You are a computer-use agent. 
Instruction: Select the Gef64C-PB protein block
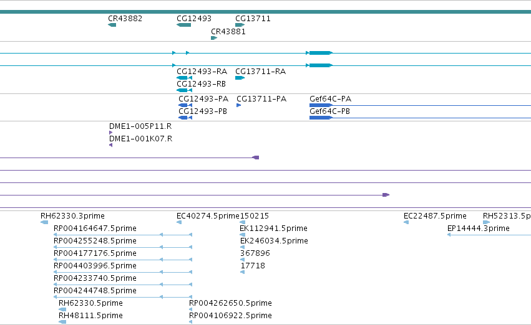[321, 118]
